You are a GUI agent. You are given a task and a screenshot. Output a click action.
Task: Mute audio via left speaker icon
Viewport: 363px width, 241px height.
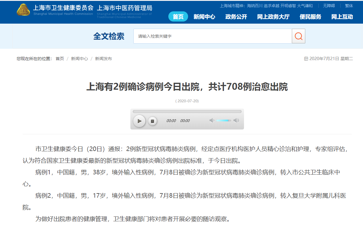(212, 120)
